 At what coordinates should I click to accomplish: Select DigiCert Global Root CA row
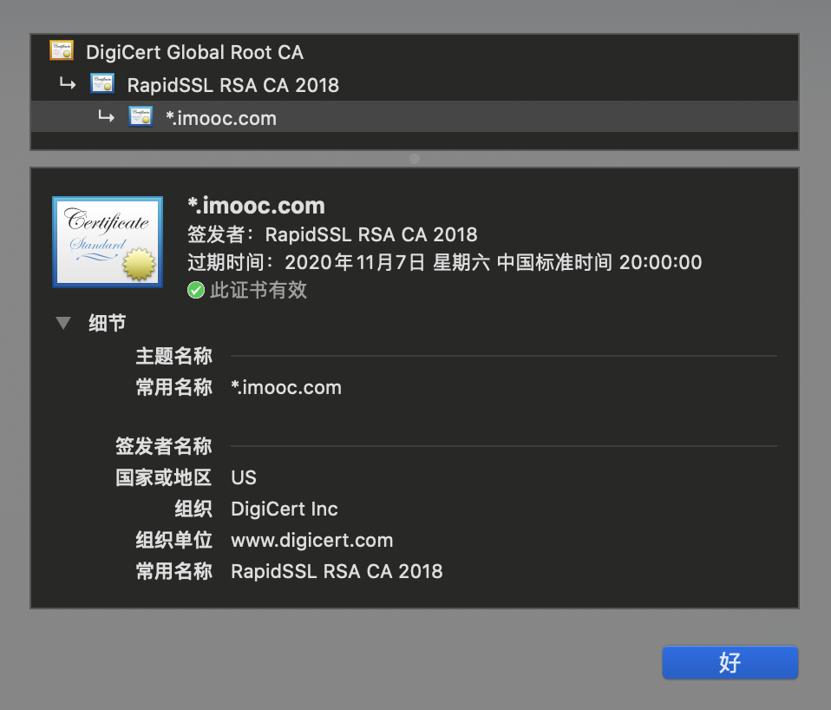point(415,52)
